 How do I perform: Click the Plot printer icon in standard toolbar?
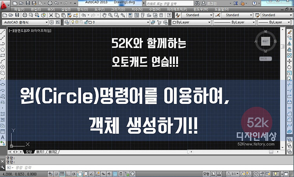25,15
